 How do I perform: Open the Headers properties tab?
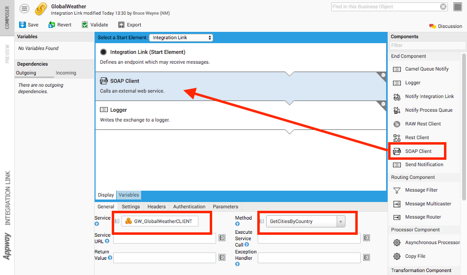click(156, 206)
